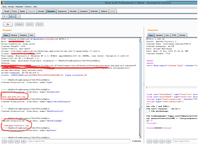Image resolution: width=198 pixels, height=144 pixels.
Task: Switch to the Options tab
Action: click(104, 11)
